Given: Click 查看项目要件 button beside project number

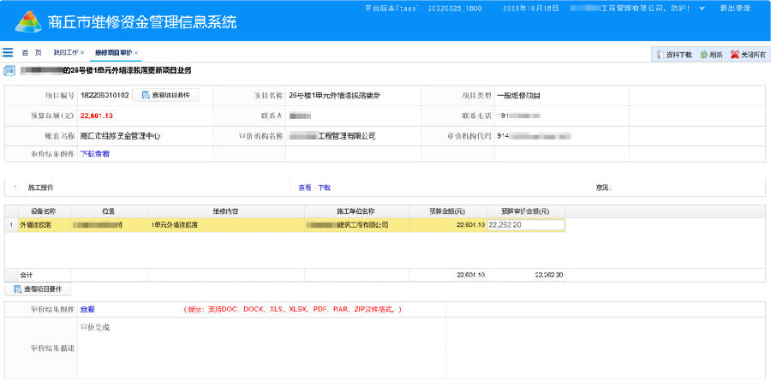Looking at the screenshot, I should (165, 95).
